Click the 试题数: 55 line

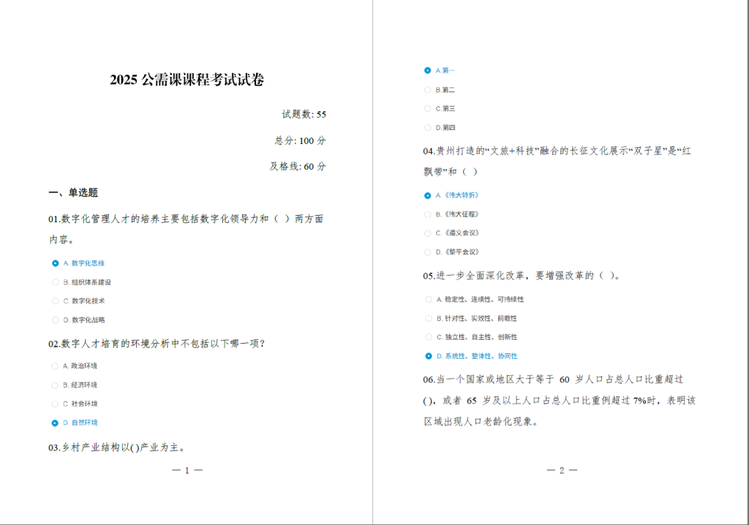tap(304, 114)
